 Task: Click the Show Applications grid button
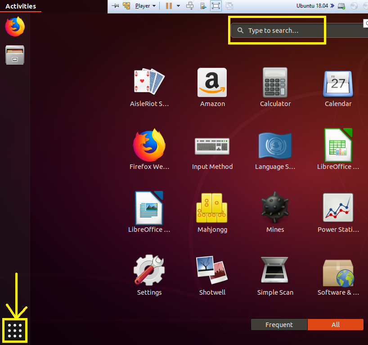tap(15, 331)
